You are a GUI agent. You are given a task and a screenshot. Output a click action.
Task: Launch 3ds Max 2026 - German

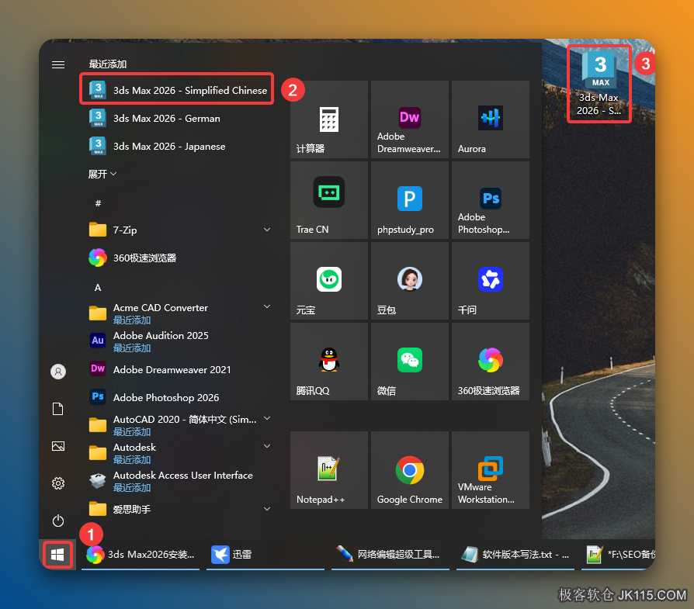point(177,118)
